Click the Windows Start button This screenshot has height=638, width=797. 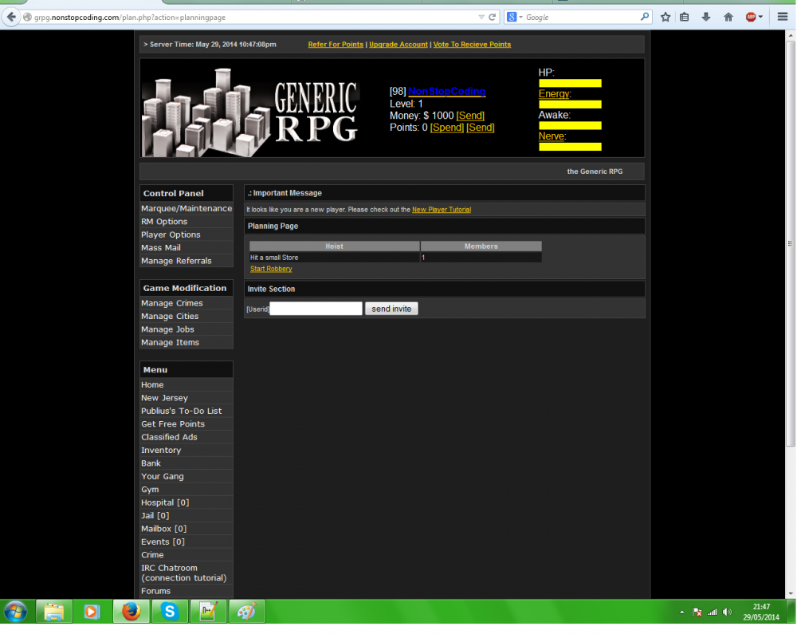pos(14,611)
